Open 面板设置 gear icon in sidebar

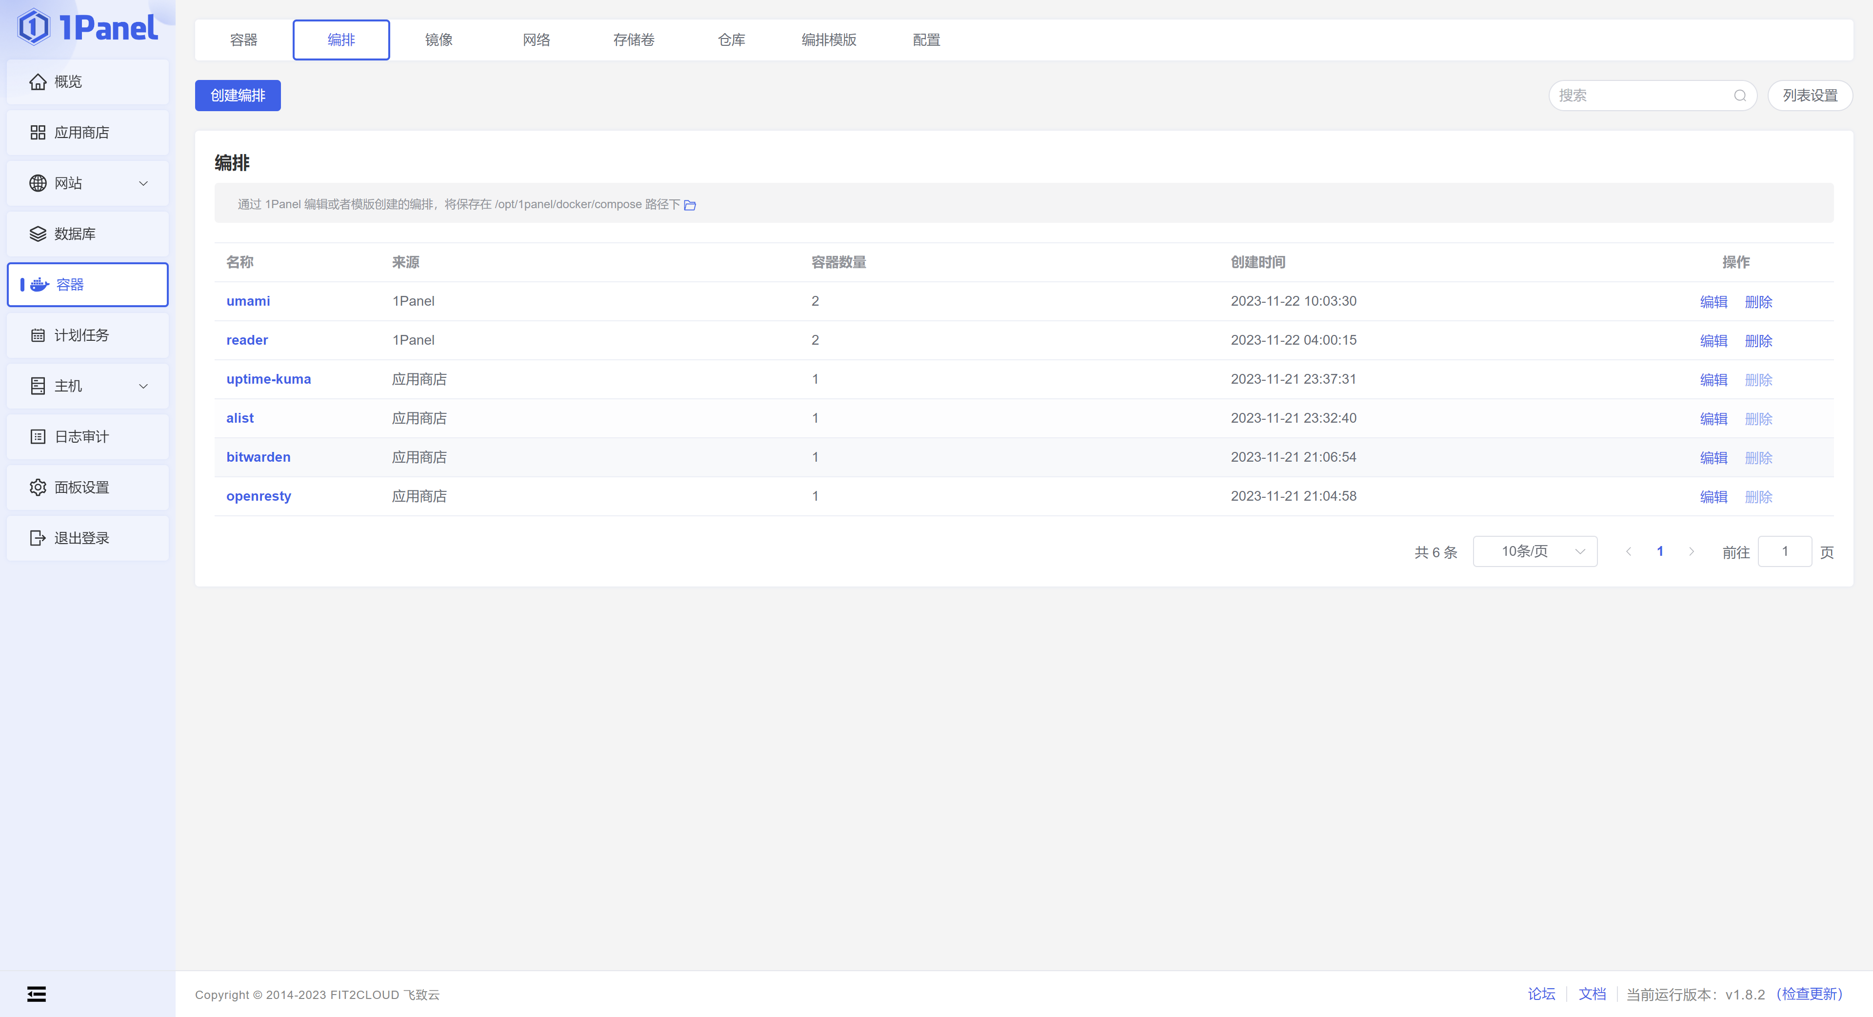38,487
